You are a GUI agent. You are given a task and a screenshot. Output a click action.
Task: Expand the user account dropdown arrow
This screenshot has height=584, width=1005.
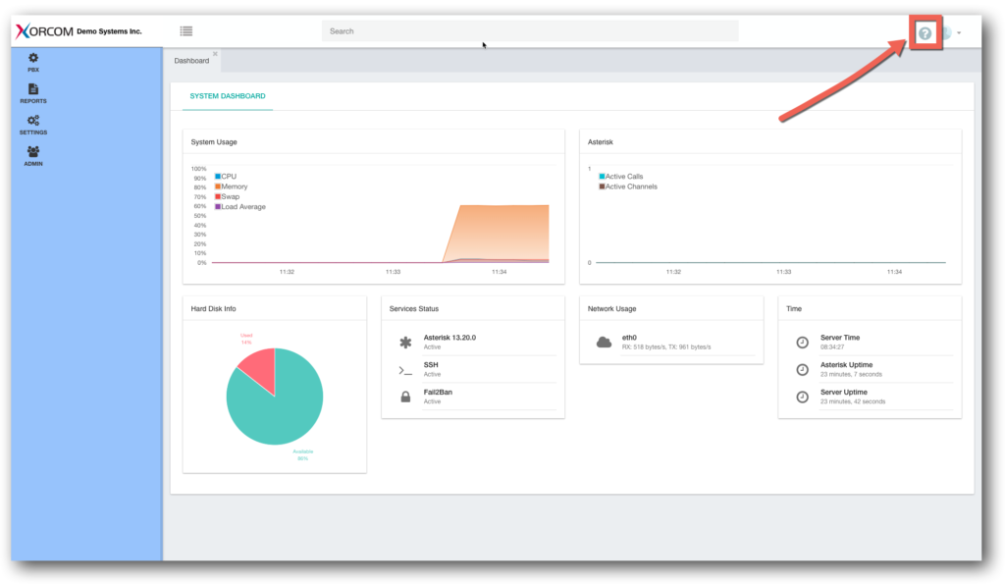pyautogui.click(x=959, y=32)
